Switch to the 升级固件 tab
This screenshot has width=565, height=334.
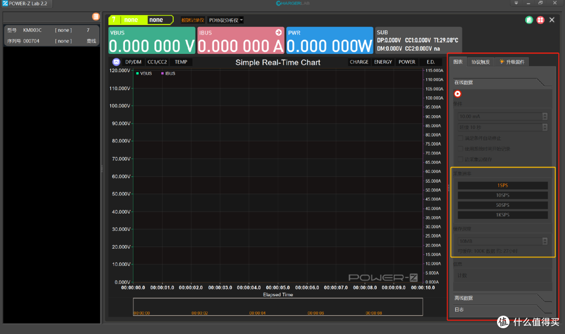pyautogui.click(x=512, y=62)
